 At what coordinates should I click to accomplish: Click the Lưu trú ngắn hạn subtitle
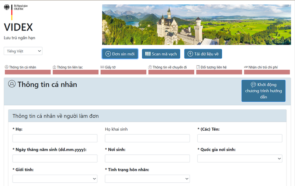tap(20, 38)
